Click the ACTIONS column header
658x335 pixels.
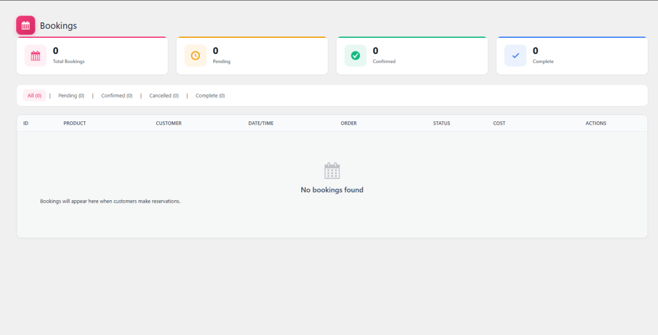click(x=596, y=123)
